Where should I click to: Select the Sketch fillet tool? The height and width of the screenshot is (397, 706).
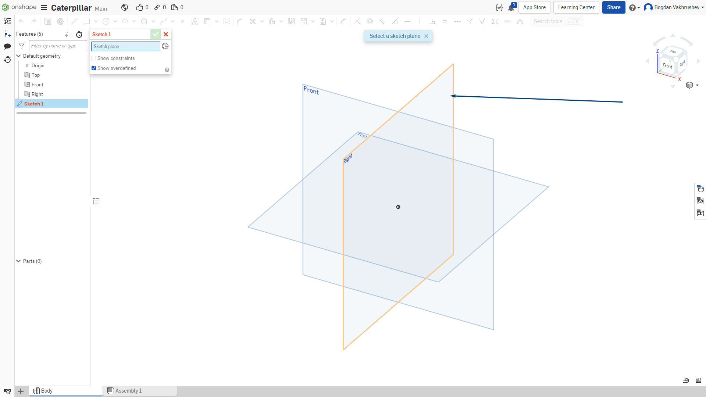pyautogui.click(x=240, y=21)
